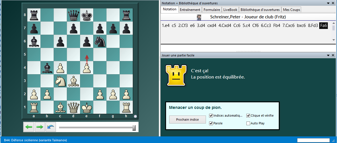Select the white queen on d1
The image size is (337, 143).
(x=73, y=107)
